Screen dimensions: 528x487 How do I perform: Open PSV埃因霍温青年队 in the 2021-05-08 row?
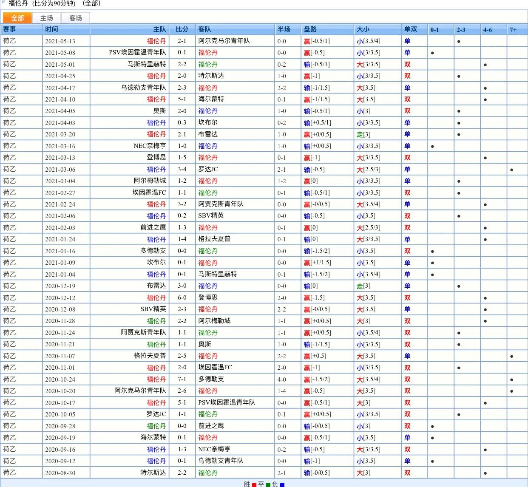(x=137, y=53)
